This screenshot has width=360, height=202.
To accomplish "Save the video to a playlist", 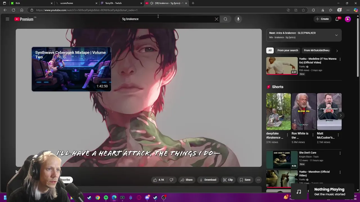I will [245, 180].
